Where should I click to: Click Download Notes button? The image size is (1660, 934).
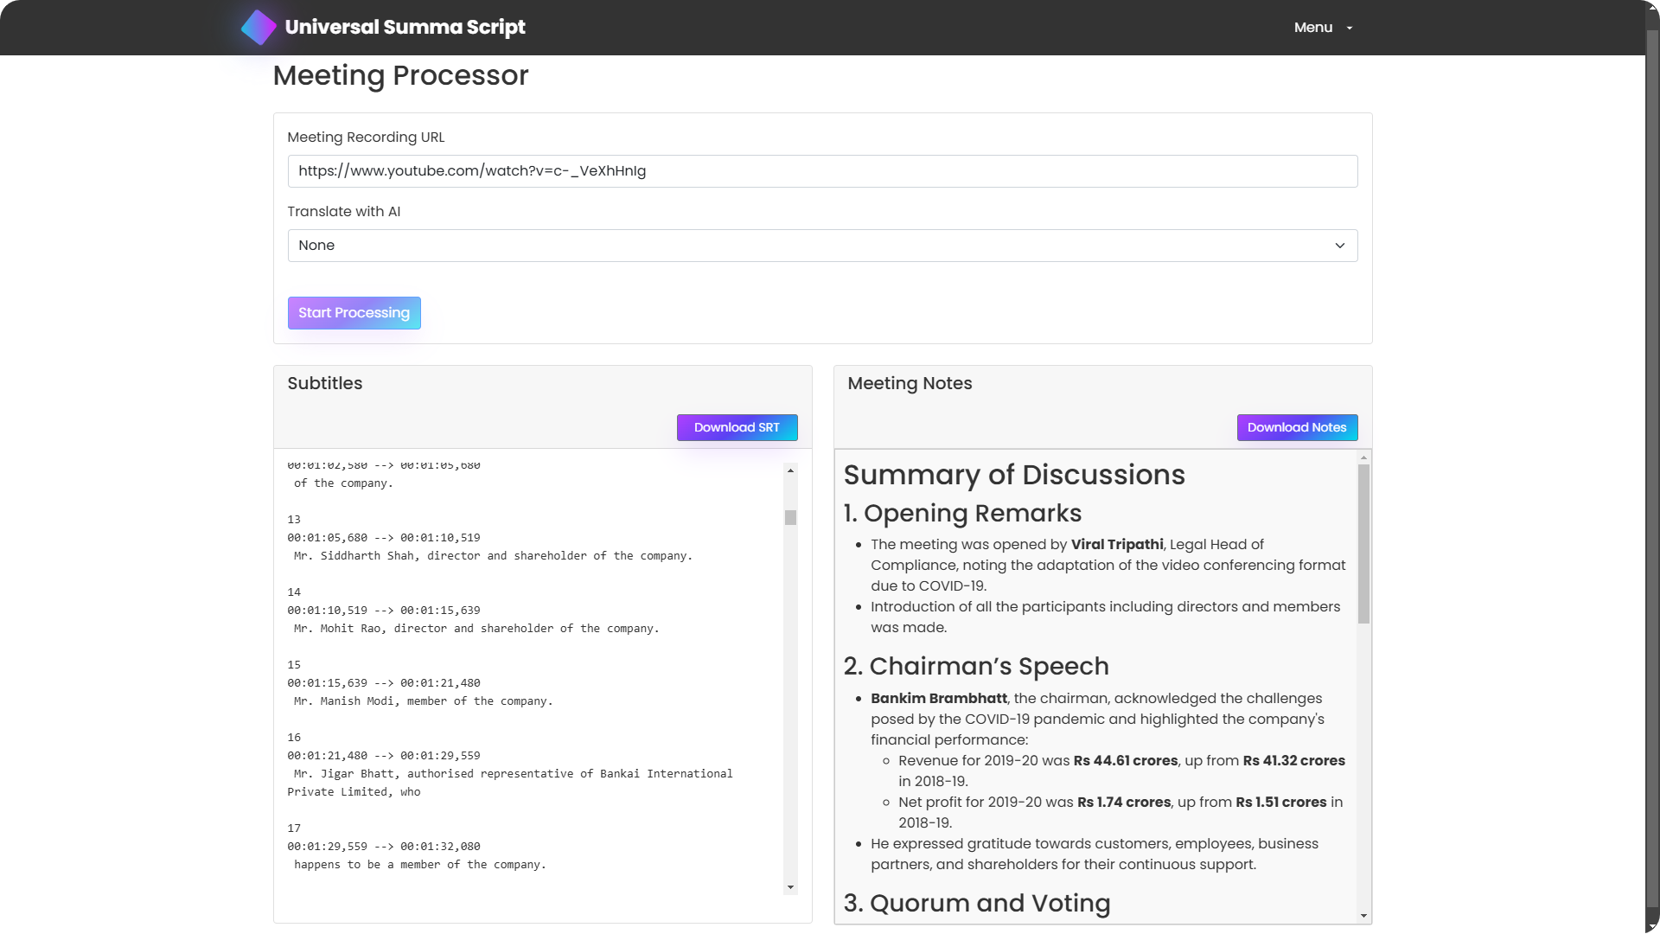[1296, 427]
